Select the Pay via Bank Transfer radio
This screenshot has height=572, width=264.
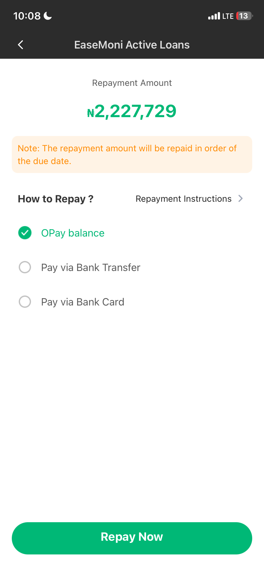click(25, 267)
